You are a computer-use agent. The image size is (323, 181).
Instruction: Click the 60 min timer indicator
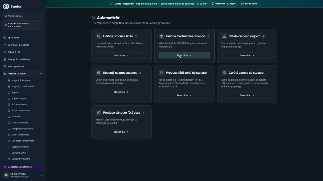click(202, 4)
